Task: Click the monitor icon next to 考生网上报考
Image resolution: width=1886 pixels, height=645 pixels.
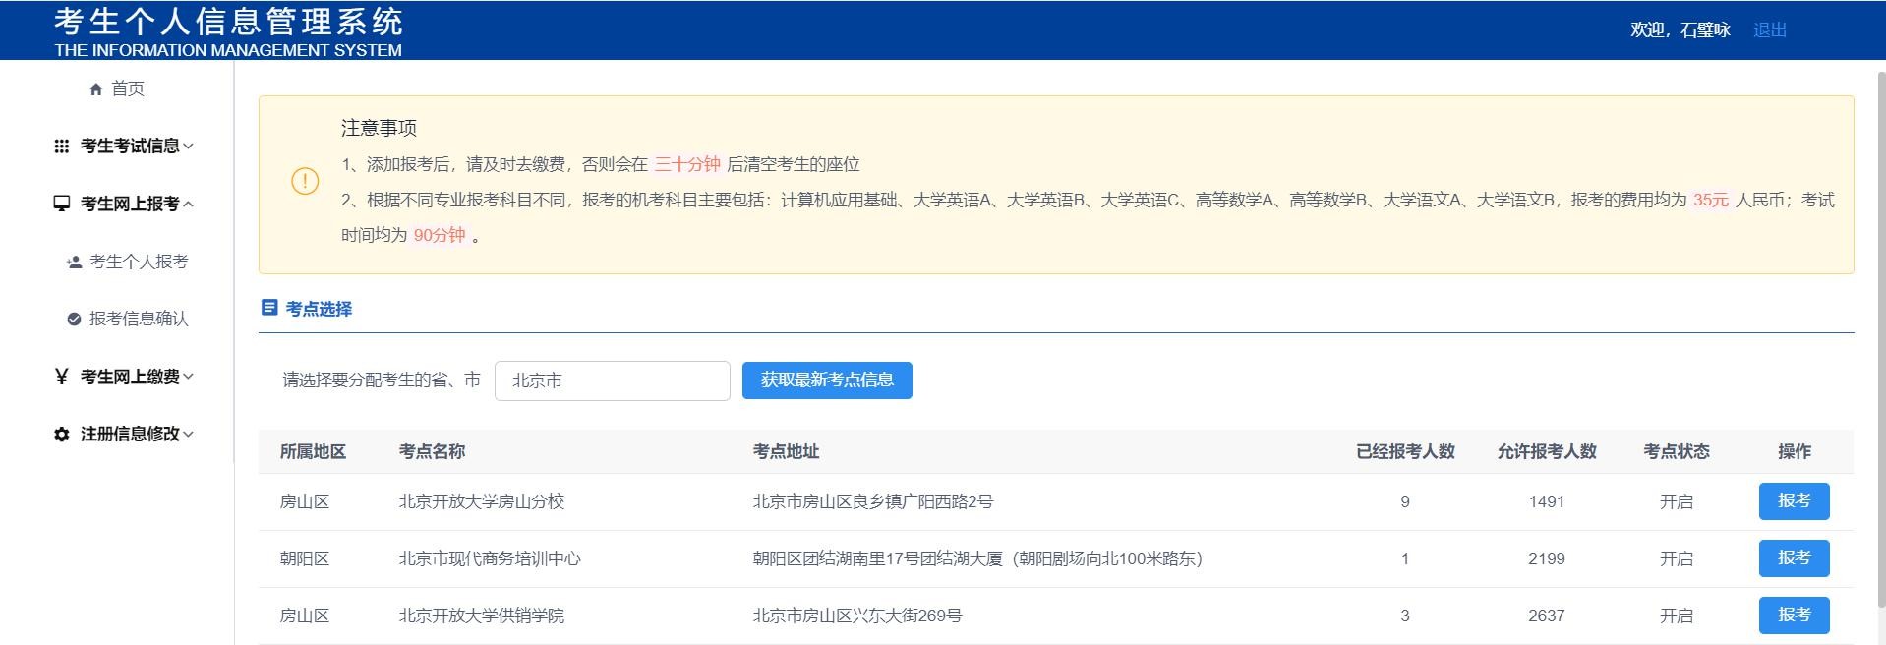Action: tap(61, 204)
